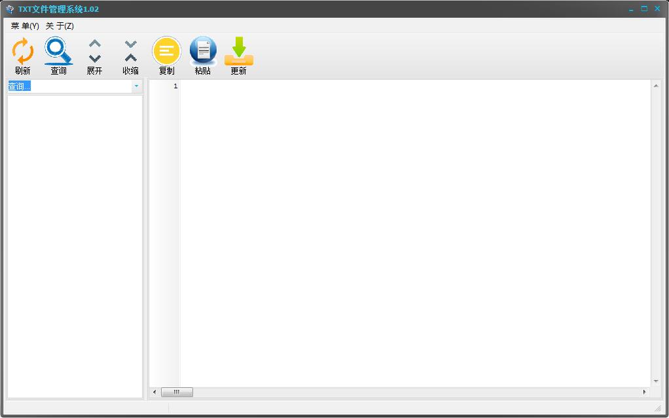Click the horizontal scrollbar thumb

pos(177,392)
